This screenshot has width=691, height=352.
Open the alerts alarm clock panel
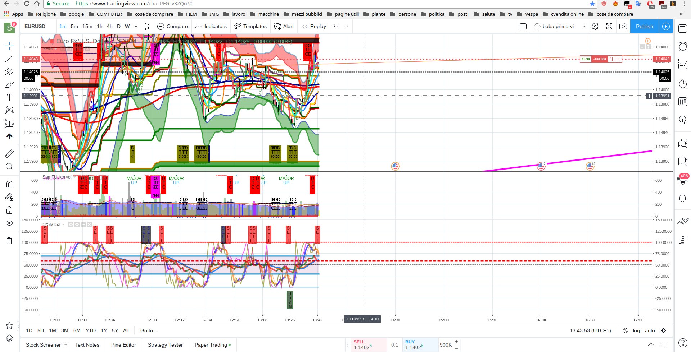pyautogui.click(x=683, y=46)
